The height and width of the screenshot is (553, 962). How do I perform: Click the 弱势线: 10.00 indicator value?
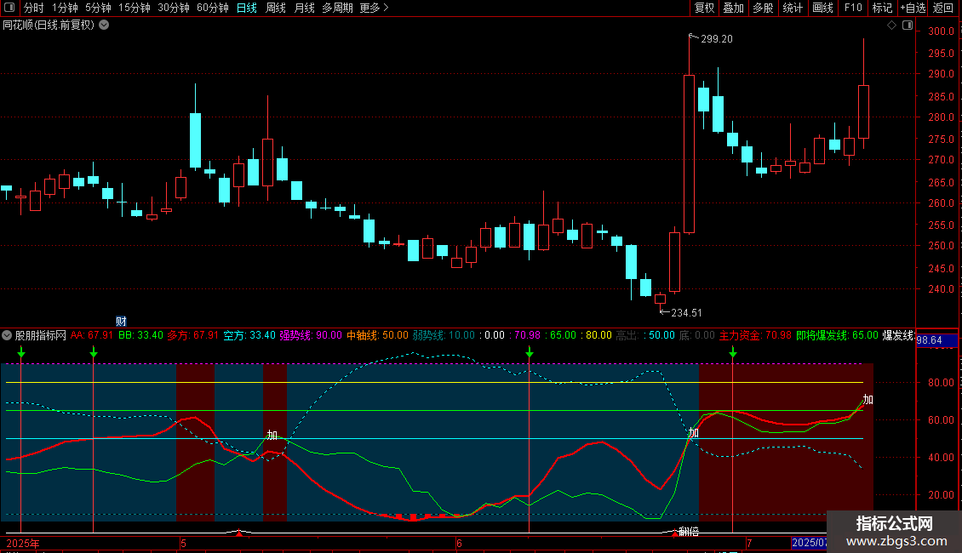(x=444, y=335)
